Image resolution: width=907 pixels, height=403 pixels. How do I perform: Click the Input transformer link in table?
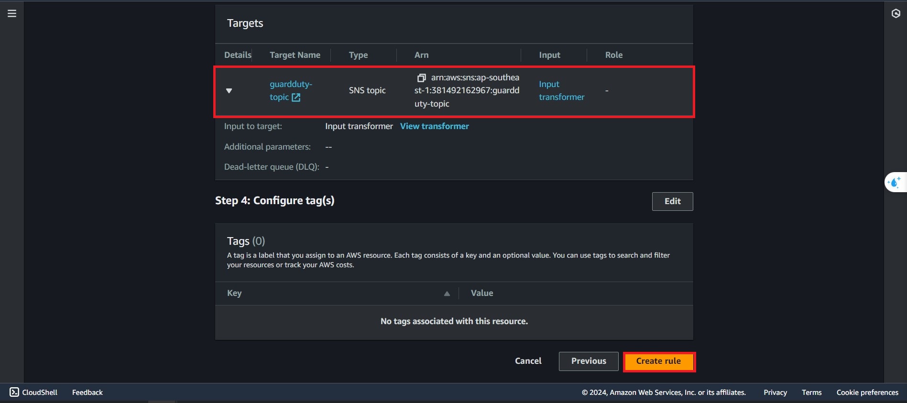pyautogui.click(x=561, y=91)
